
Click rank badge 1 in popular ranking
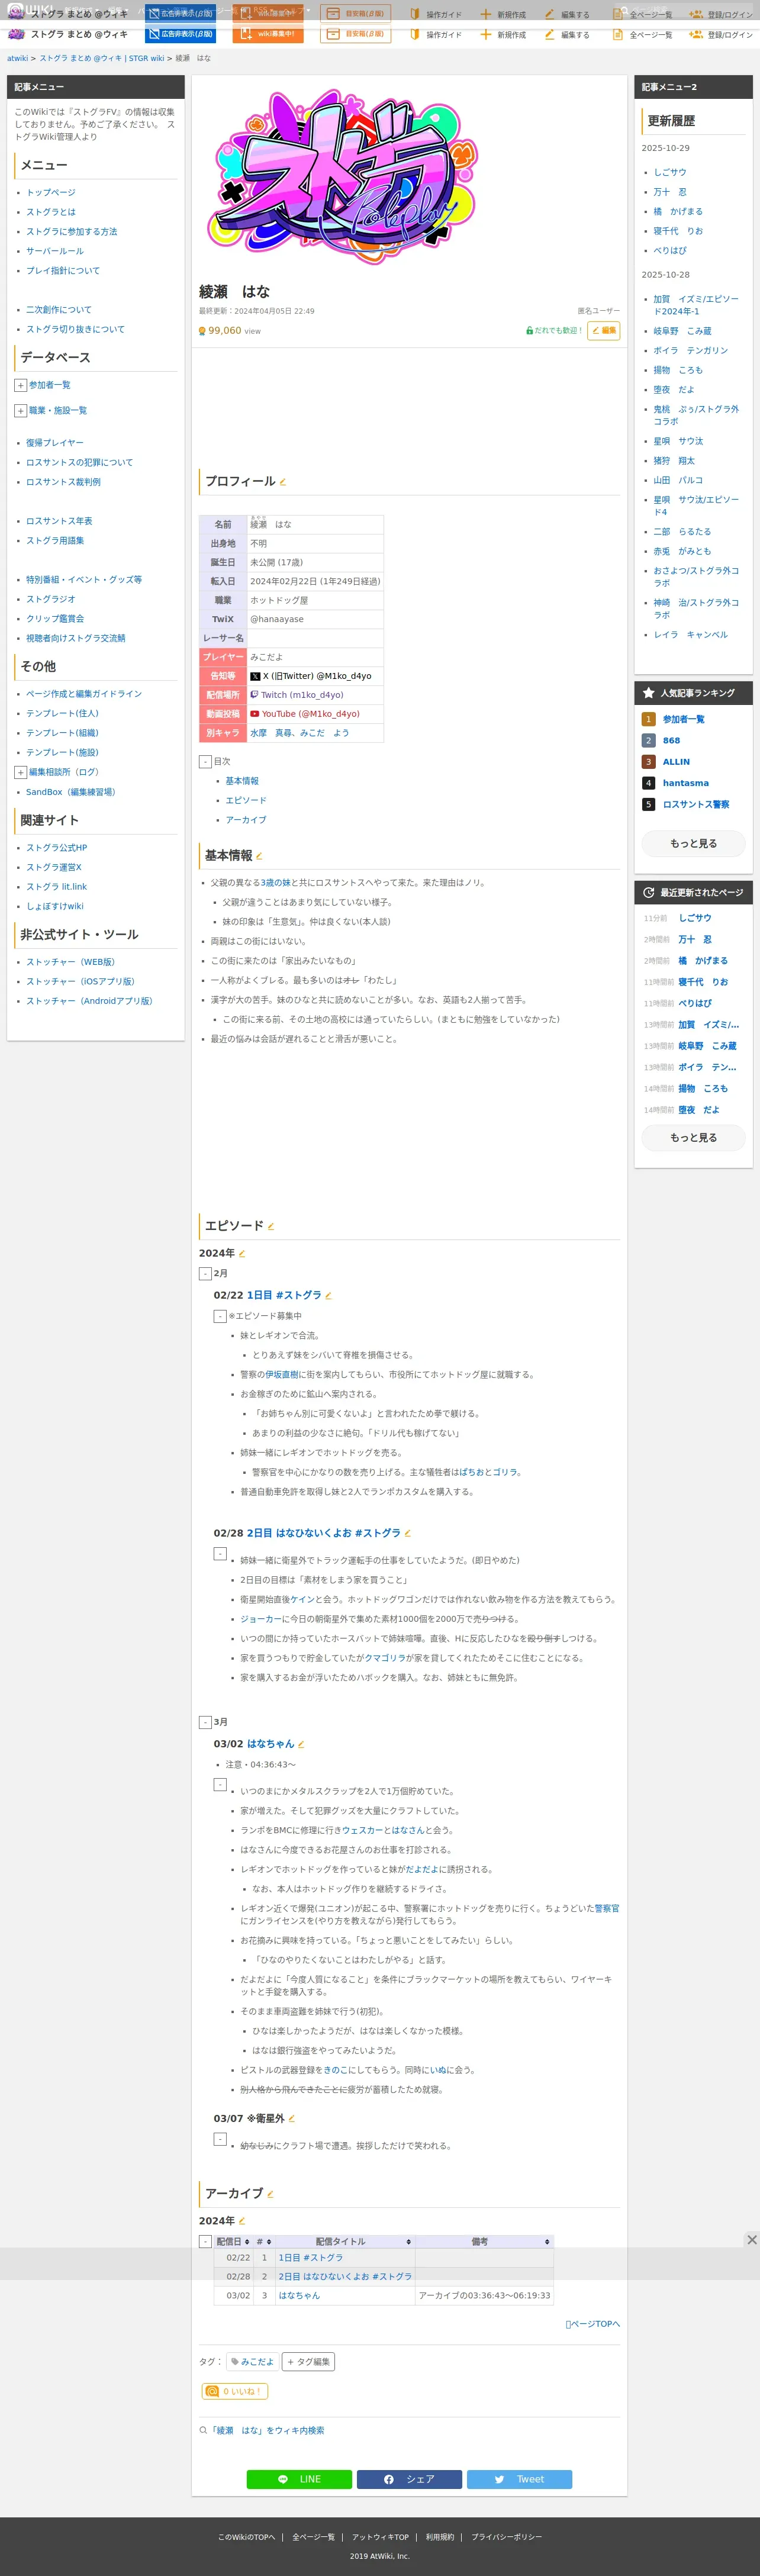point(648,719)
